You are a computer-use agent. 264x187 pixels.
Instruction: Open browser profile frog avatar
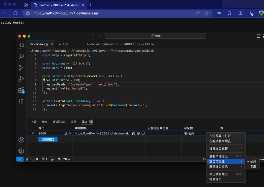coord(261,13)
